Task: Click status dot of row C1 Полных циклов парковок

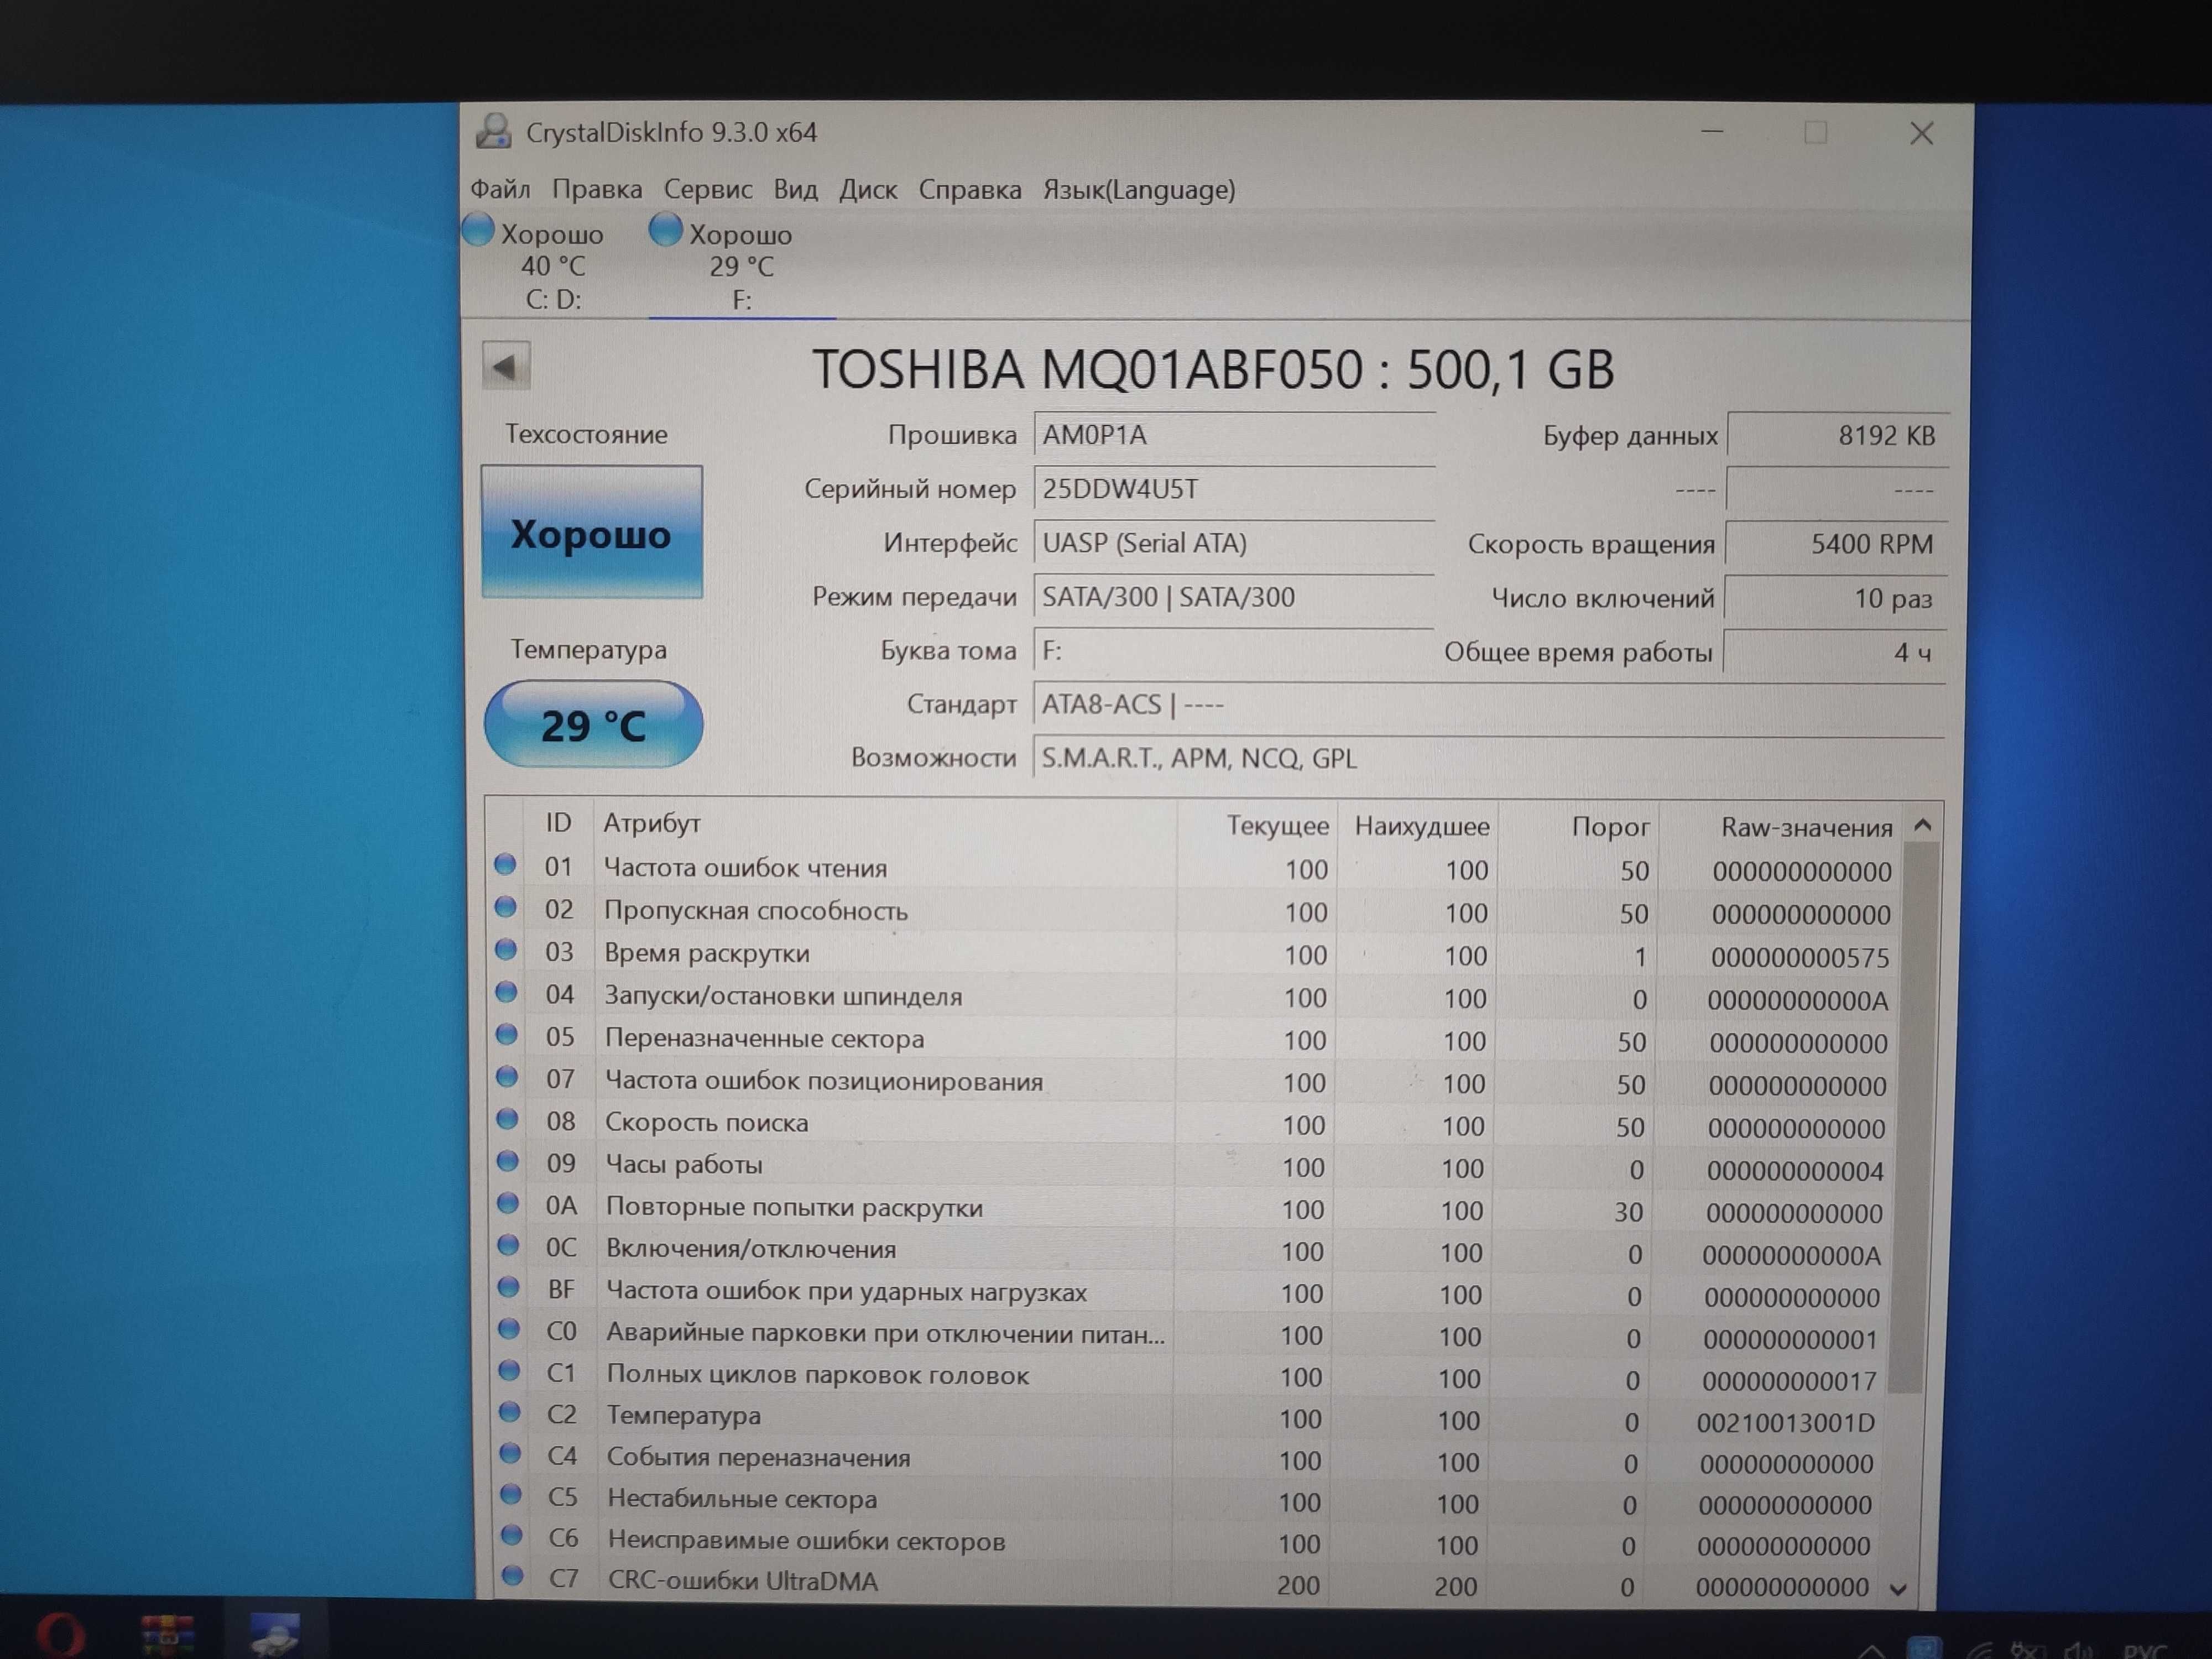Action: coord(510,1371)
